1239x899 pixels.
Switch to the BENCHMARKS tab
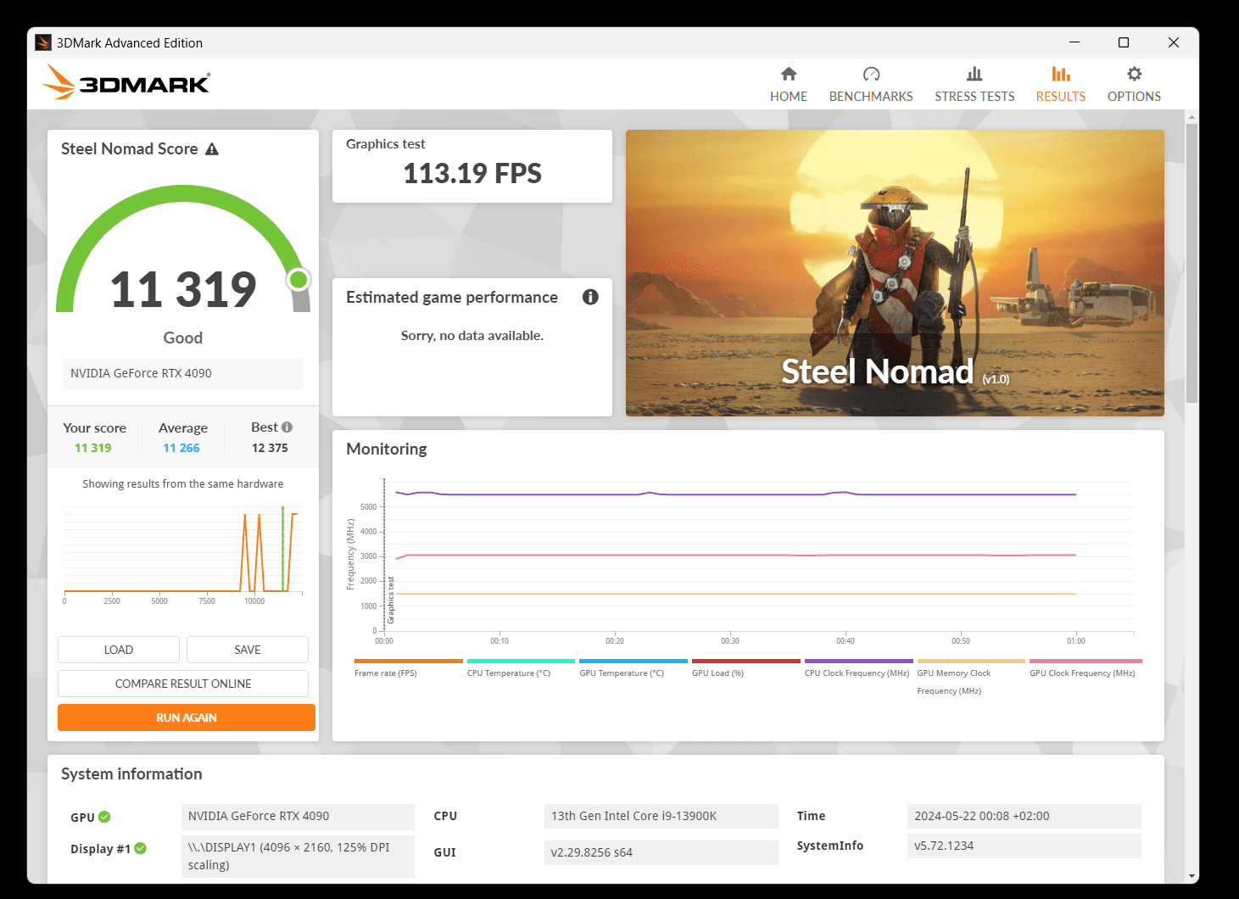coord(871,85)
